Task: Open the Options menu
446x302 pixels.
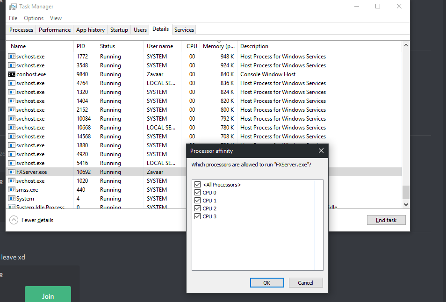Action: tap(34, 18)
